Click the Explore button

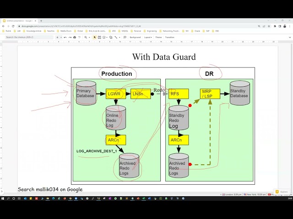282,192
